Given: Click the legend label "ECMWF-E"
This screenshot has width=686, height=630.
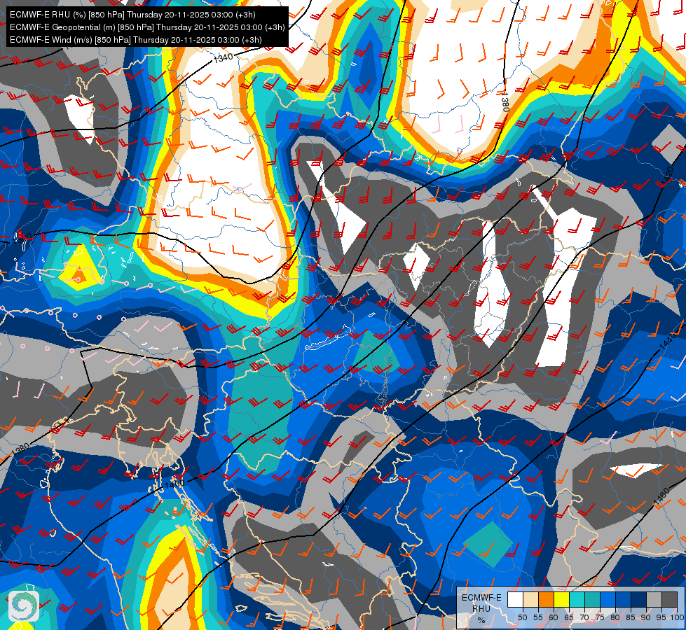Looking at the screenshot, I should pos(481,598).
